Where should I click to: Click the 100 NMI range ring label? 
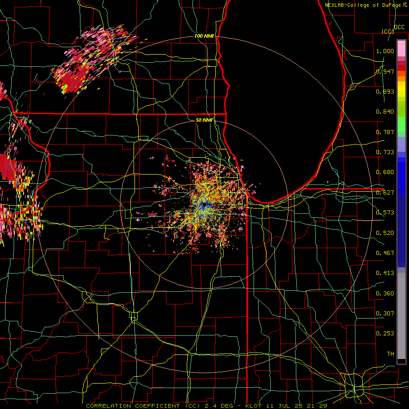(x=204, y=36)
